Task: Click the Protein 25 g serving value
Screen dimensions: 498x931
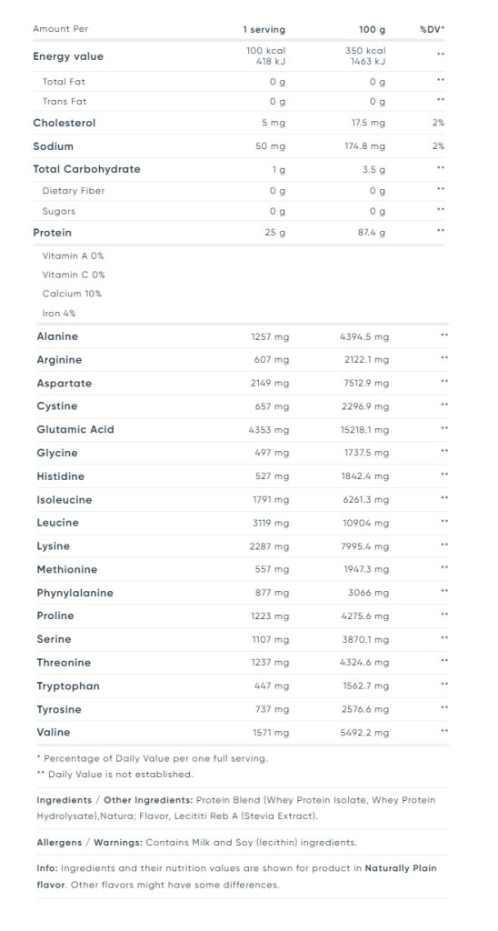Action: click(274, 233)
